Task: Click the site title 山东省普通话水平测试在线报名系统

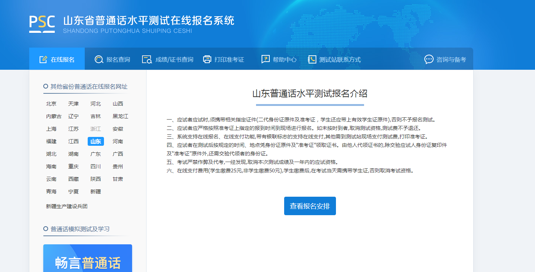Action: coord(149,20)
